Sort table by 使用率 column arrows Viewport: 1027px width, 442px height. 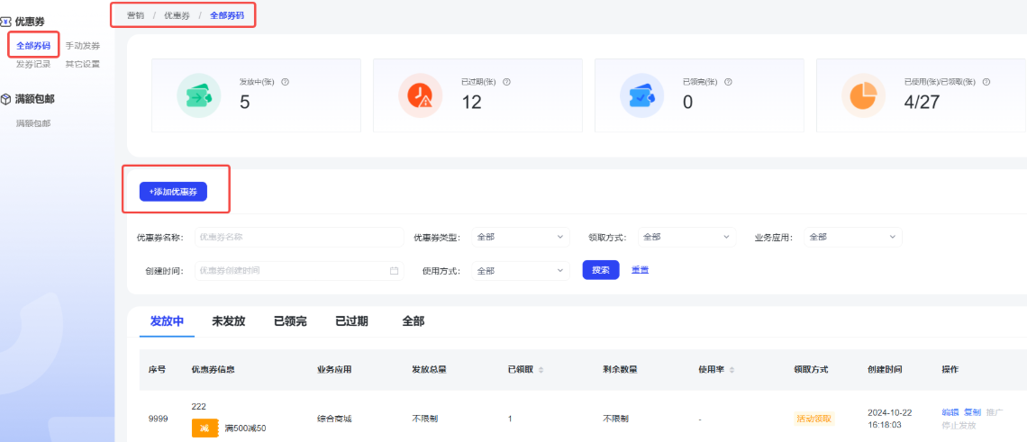pyautogui.click(x=732, y=370)
